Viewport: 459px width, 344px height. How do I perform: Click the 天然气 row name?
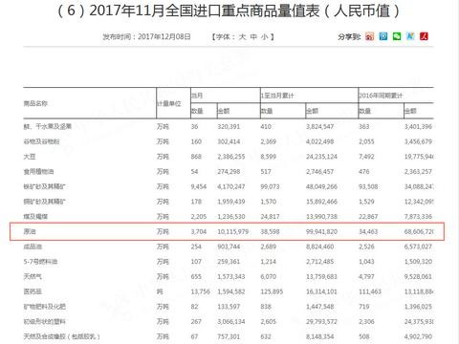pyautogui.click(x=33, y=276)
